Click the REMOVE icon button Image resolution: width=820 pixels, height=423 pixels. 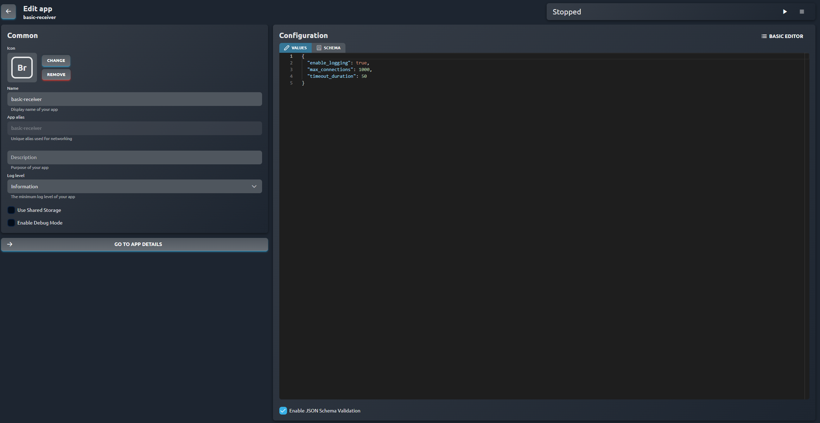(x=56, y=75)
